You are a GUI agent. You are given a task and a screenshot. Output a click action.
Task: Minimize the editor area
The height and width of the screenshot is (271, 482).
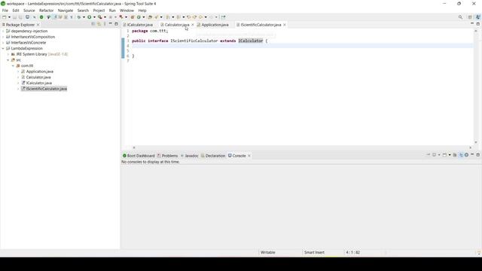tap(472, 23)
